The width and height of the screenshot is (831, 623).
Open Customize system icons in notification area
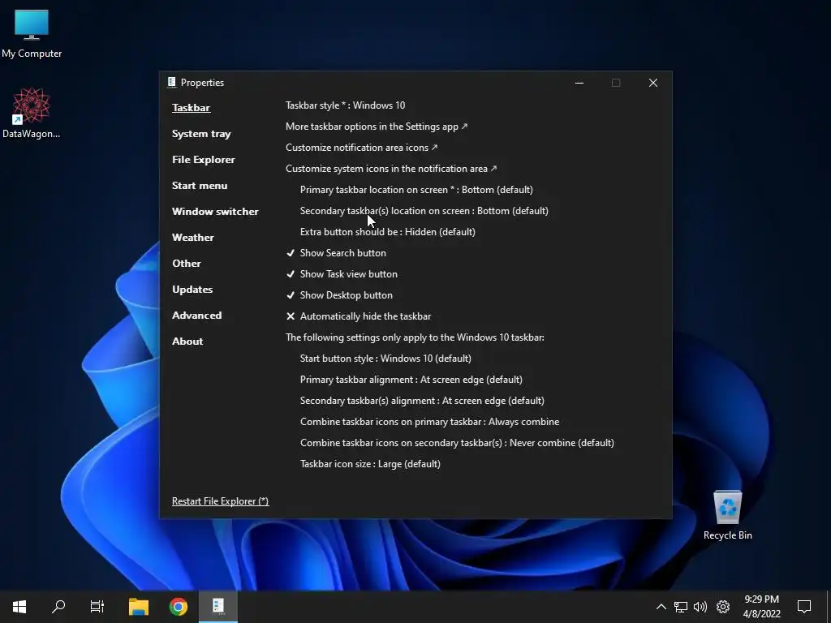point(391,169)
